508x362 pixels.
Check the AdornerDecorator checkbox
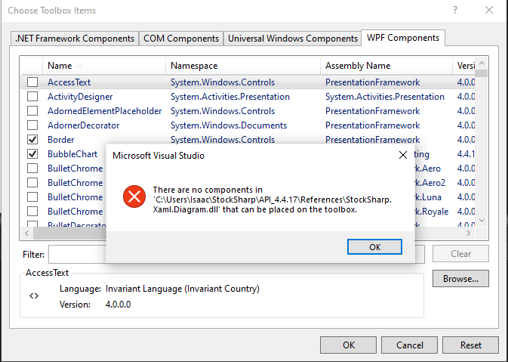coord(32,125)
